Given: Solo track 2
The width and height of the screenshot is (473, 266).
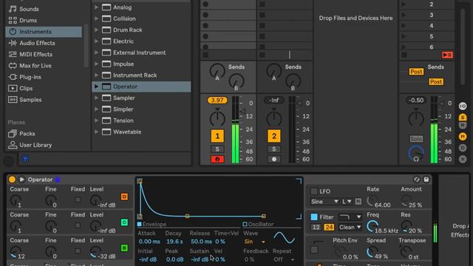Looking at the screenshot, I should (x=274, y=149).
